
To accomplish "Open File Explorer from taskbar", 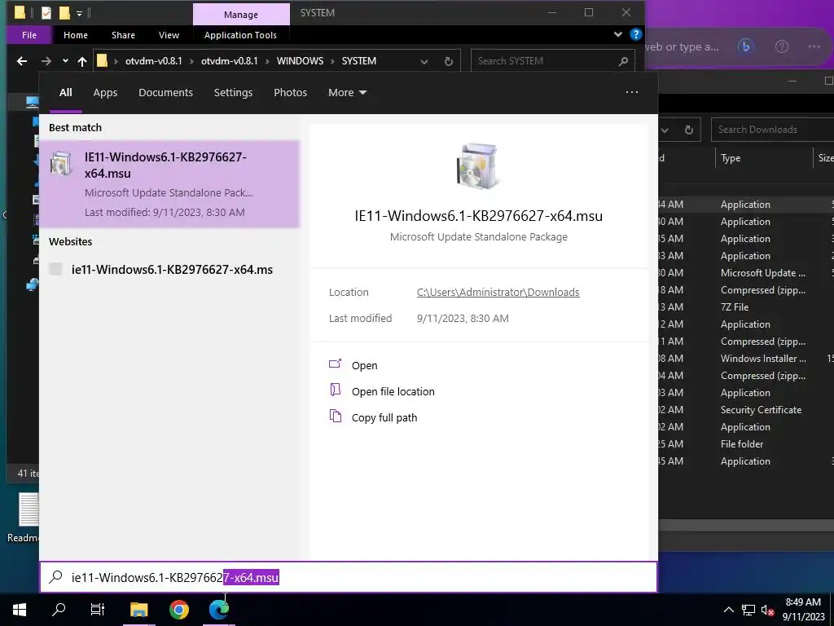I will coord(138,609).
